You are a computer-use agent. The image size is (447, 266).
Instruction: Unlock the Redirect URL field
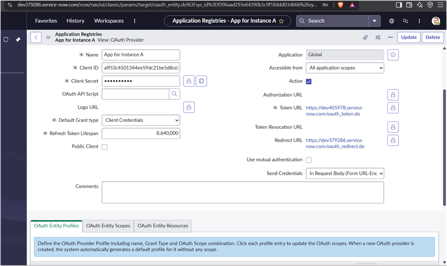393,140
